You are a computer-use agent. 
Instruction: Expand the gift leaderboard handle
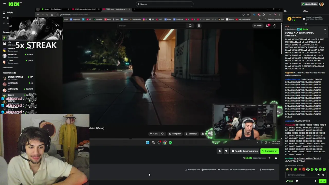(x=306, y=24)
